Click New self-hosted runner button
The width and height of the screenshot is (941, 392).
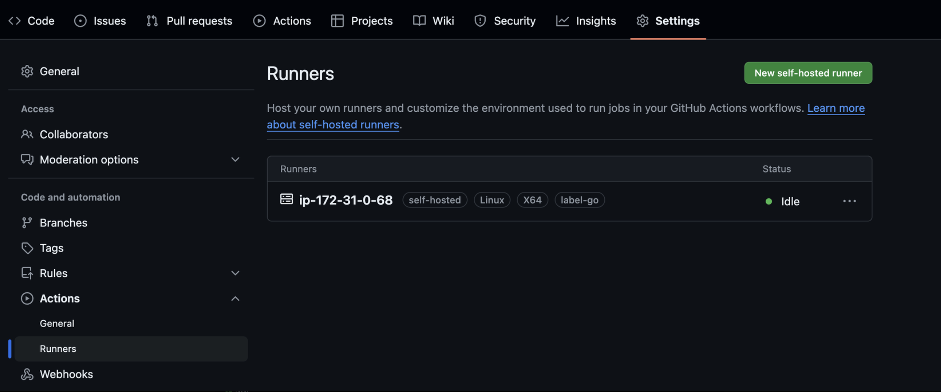point(808,73)
